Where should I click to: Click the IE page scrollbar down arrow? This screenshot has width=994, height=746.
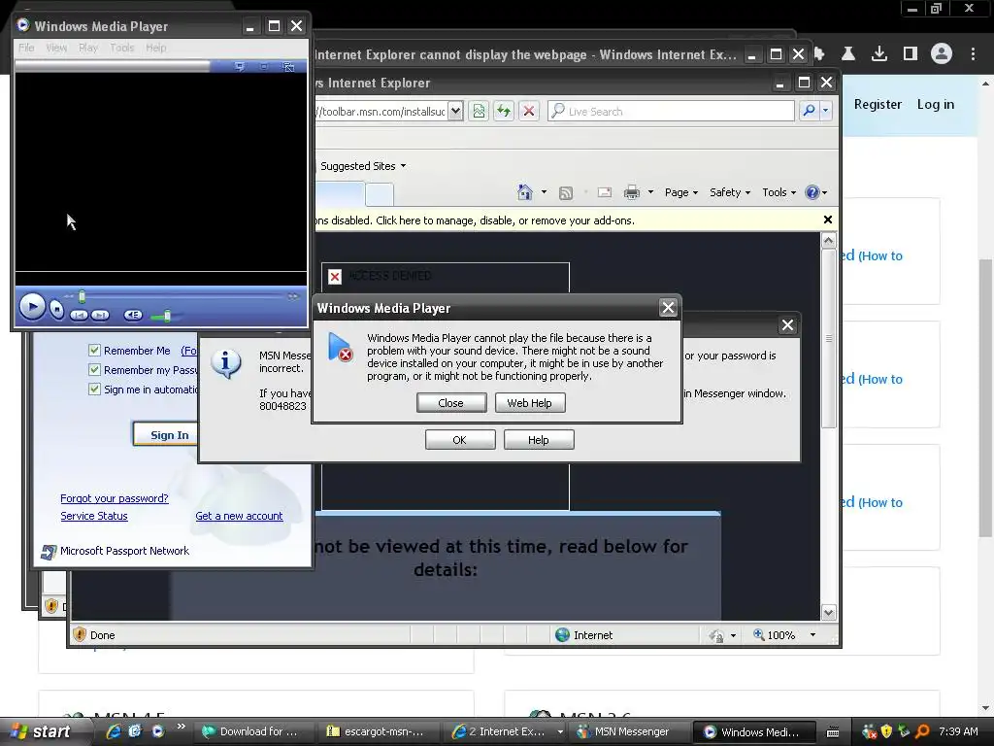coord(829,613)
